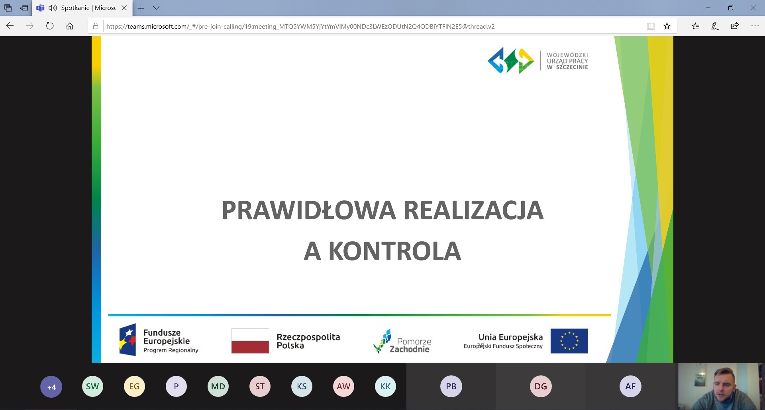Select participant avatar KS
This screenshot has width=765, height=410.
pos(302,386)
